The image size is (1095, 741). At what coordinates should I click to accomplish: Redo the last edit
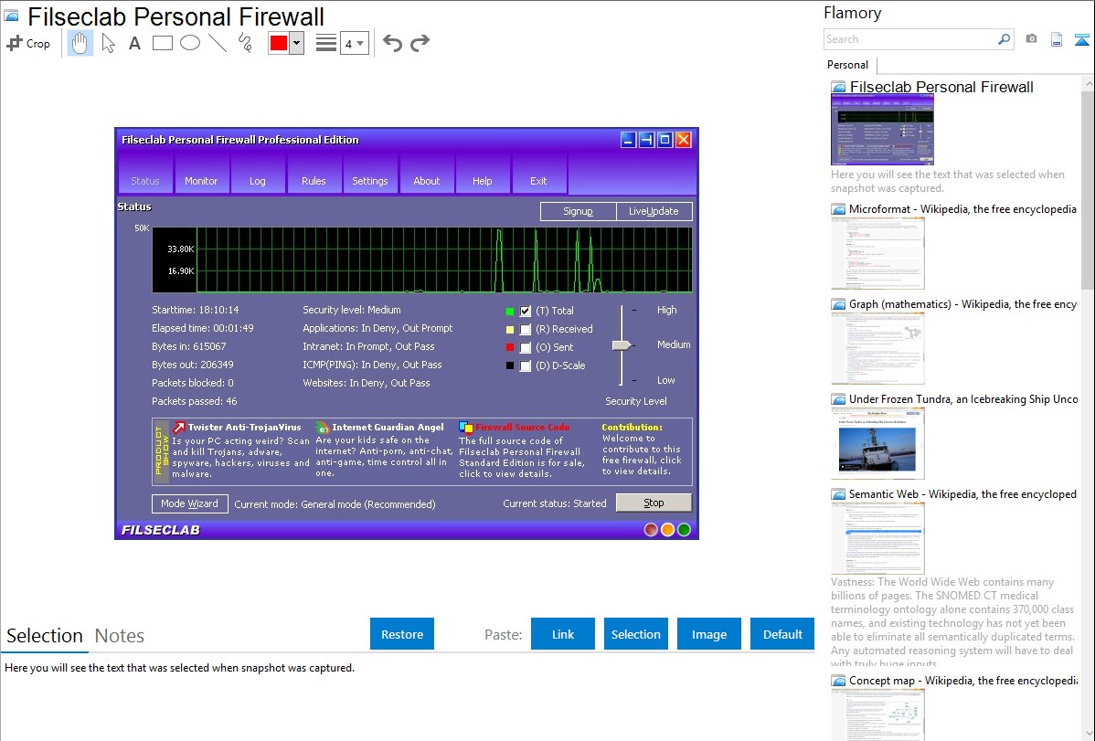[420, 43]
